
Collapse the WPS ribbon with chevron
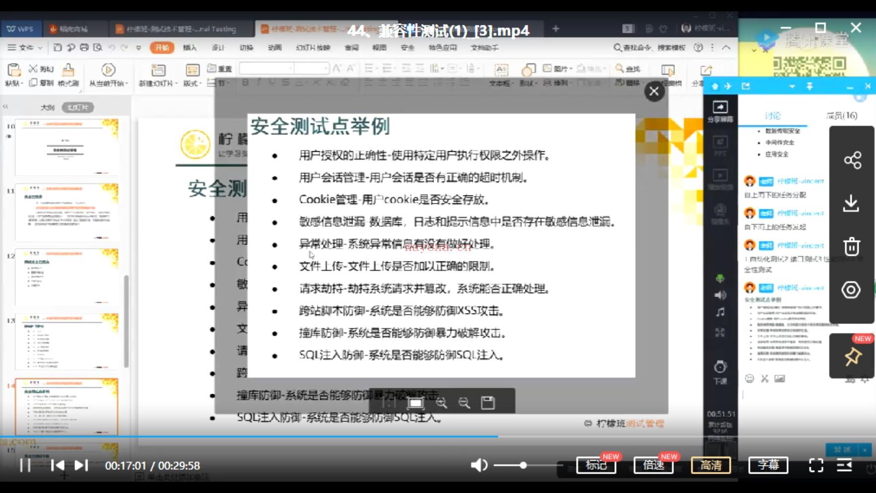pyautogui.click(x=726, y=48)
